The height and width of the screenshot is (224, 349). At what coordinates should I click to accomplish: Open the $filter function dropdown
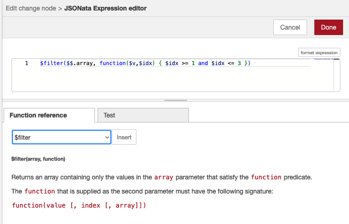point(62,137)
